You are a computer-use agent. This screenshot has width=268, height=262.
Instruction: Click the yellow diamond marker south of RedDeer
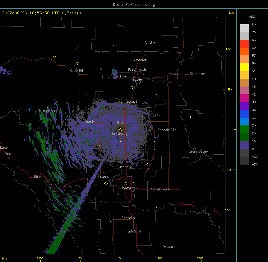(x=132, y=87)
